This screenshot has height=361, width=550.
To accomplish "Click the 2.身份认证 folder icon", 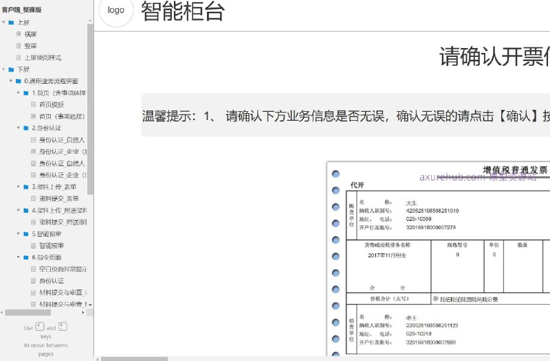I will tap(26, 128).
